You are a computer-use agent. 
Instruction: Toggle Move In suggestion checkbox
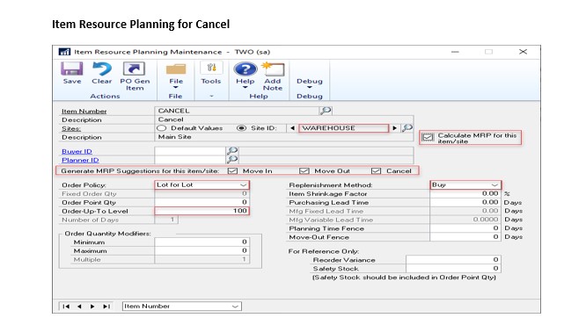(232, 171)
